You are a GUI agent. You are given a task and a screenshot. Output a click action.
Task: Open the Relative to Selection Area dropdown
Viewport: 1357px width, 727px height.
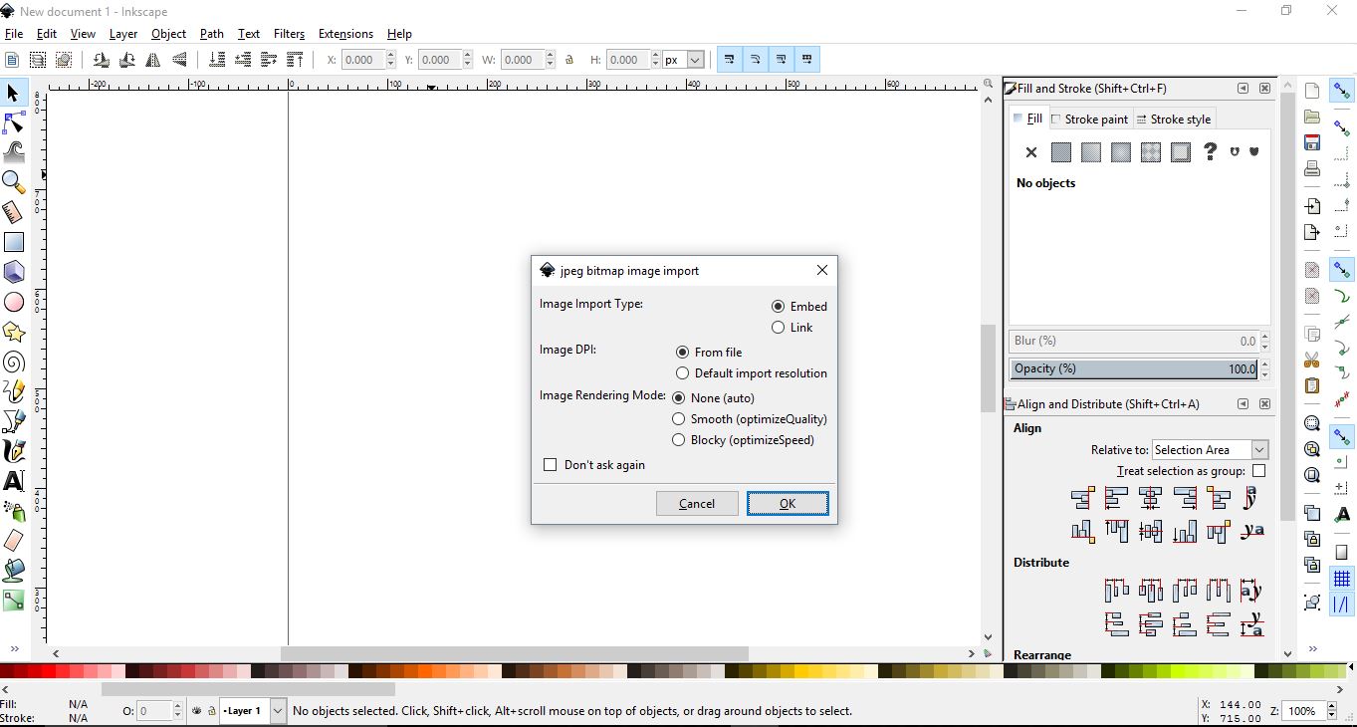coord(1258,449)
